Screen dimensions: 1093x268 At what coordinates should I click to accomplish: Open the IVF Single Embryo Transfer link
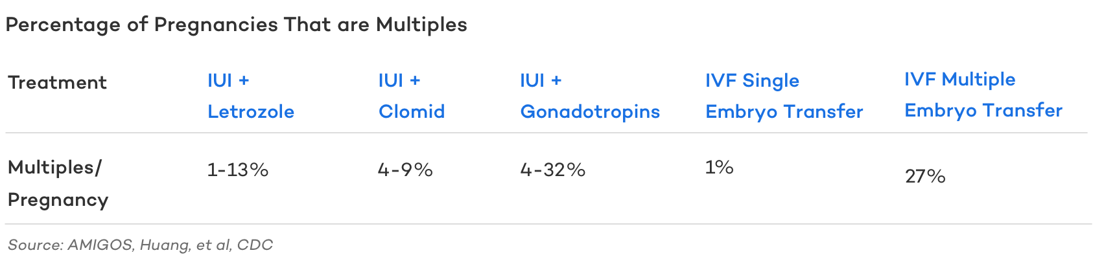click(x=784, y=96)
